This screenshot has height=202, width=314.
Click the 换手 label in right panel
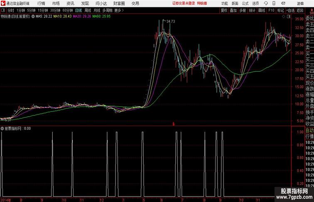[x=309, y=112]
